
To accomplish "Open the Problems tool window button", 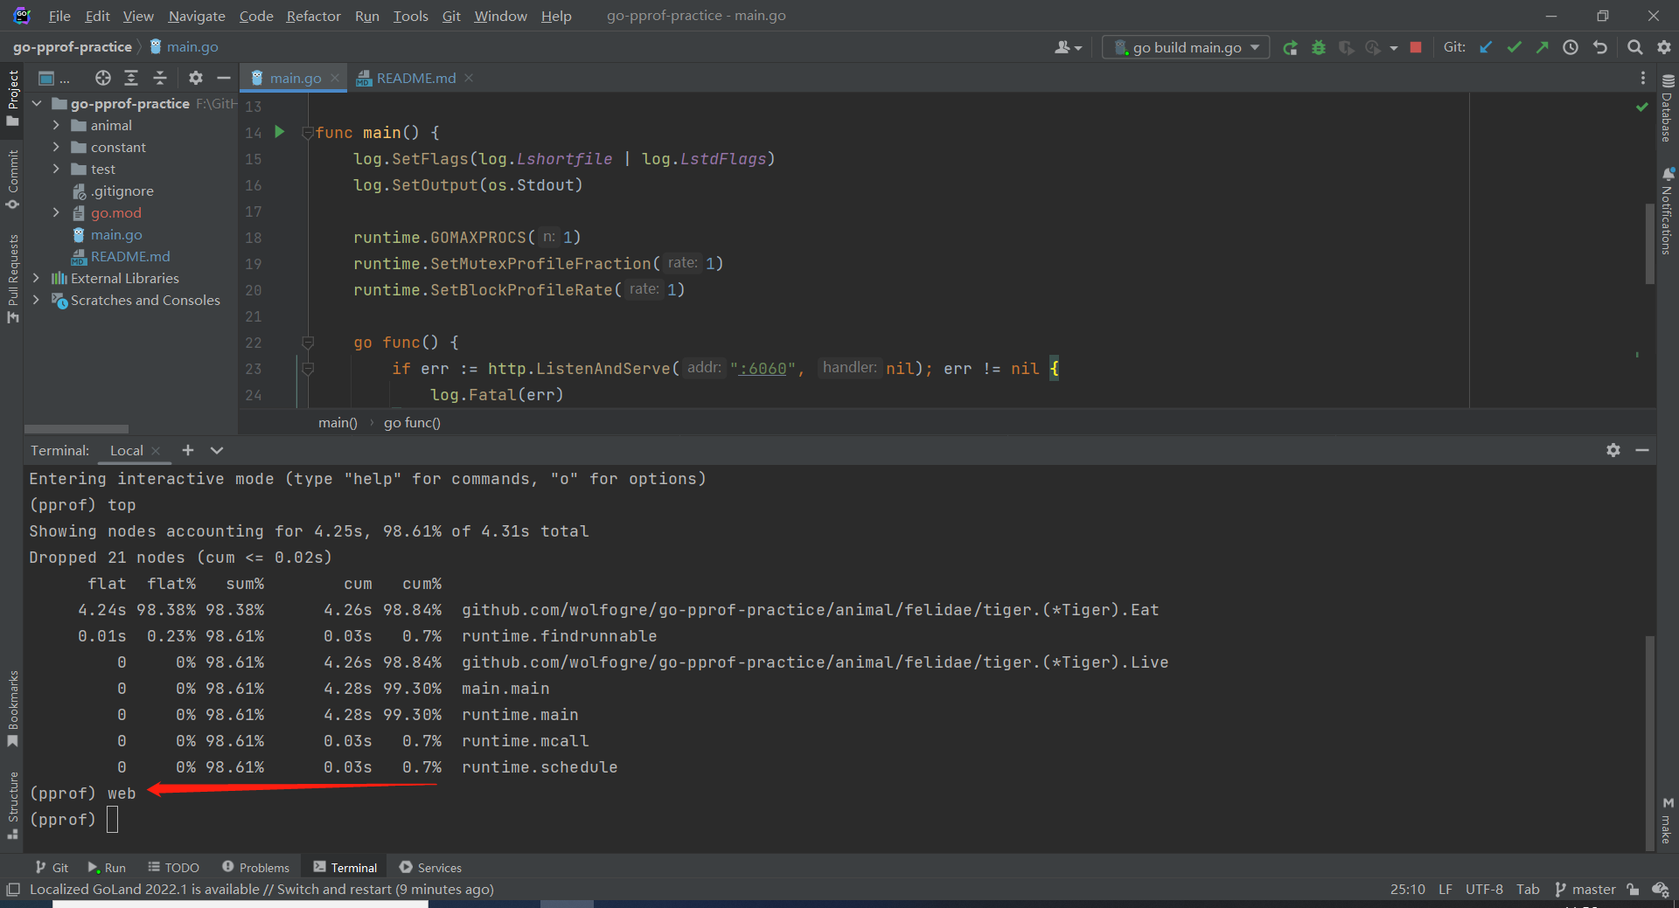I will tap(255, 868).
